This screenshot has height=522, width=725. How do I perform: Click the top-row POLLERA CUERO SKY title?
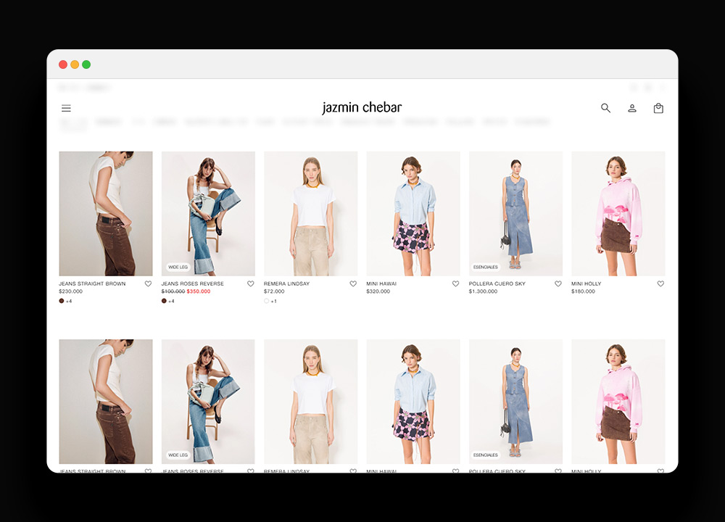[x=497, y=283]
